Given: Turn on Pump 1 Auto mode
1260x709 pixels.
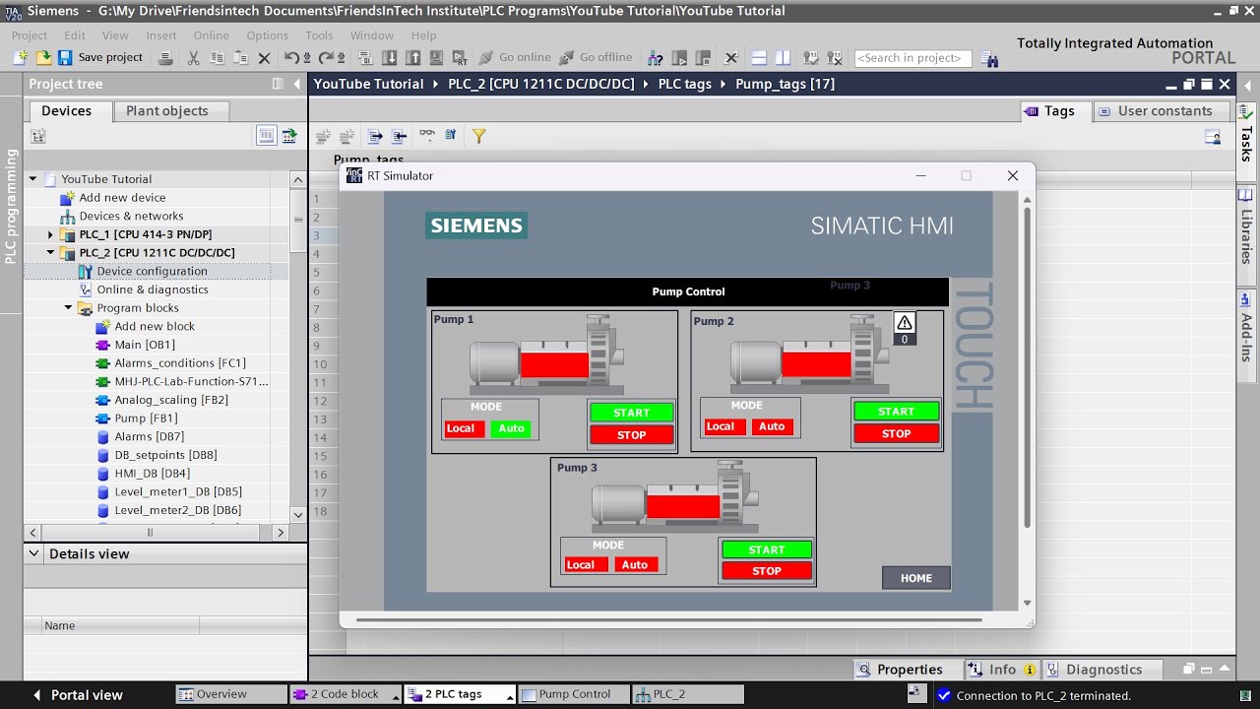Looking at the screenshot, I should pos(512,428).
